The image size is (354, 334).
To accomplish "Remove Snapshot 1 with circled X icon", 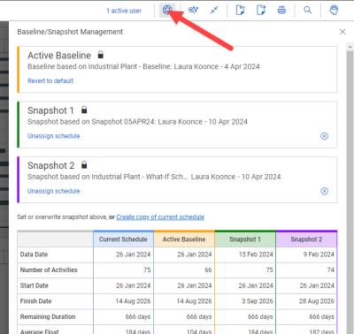I will [324, 136].
